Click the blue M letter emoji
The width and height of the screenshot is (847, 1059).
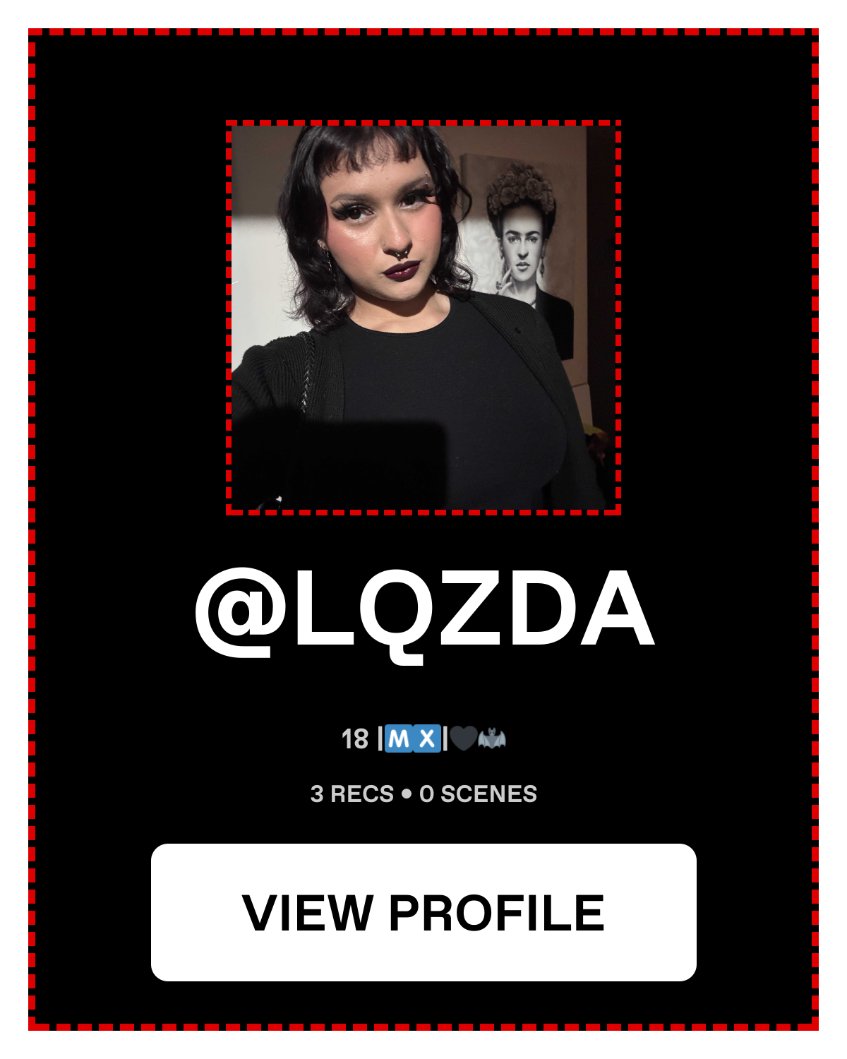tap(399, 739)
